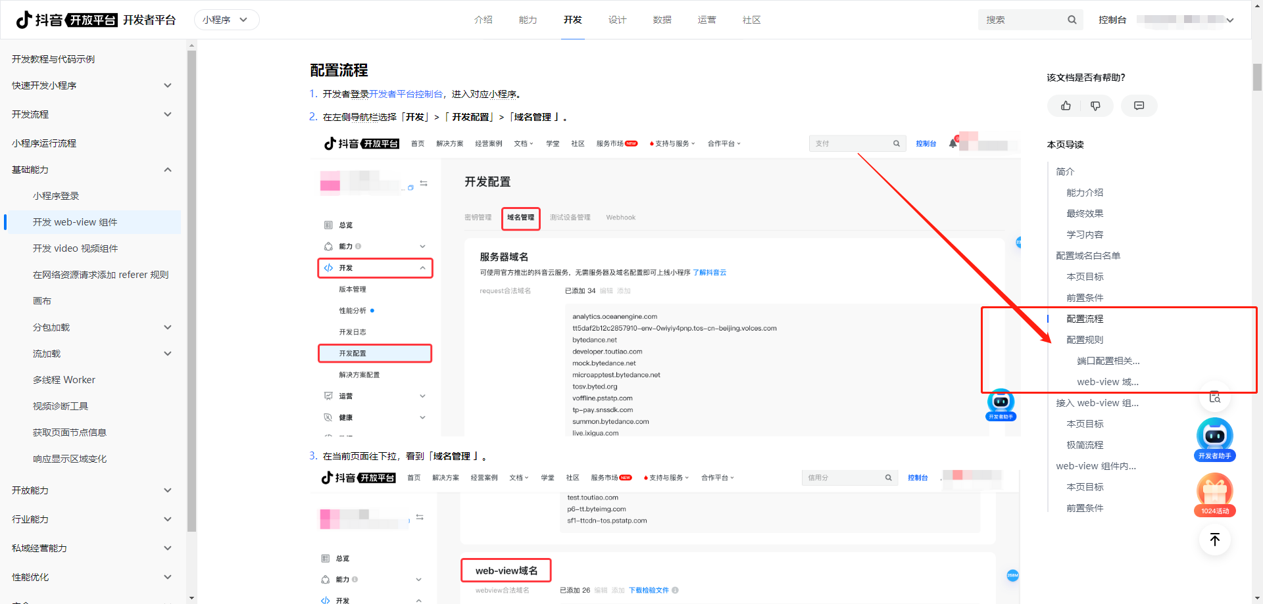Expand 快速开发小程序 section
The height and width of the screenshot is (604, 1263).
click(x=168, y=85)
